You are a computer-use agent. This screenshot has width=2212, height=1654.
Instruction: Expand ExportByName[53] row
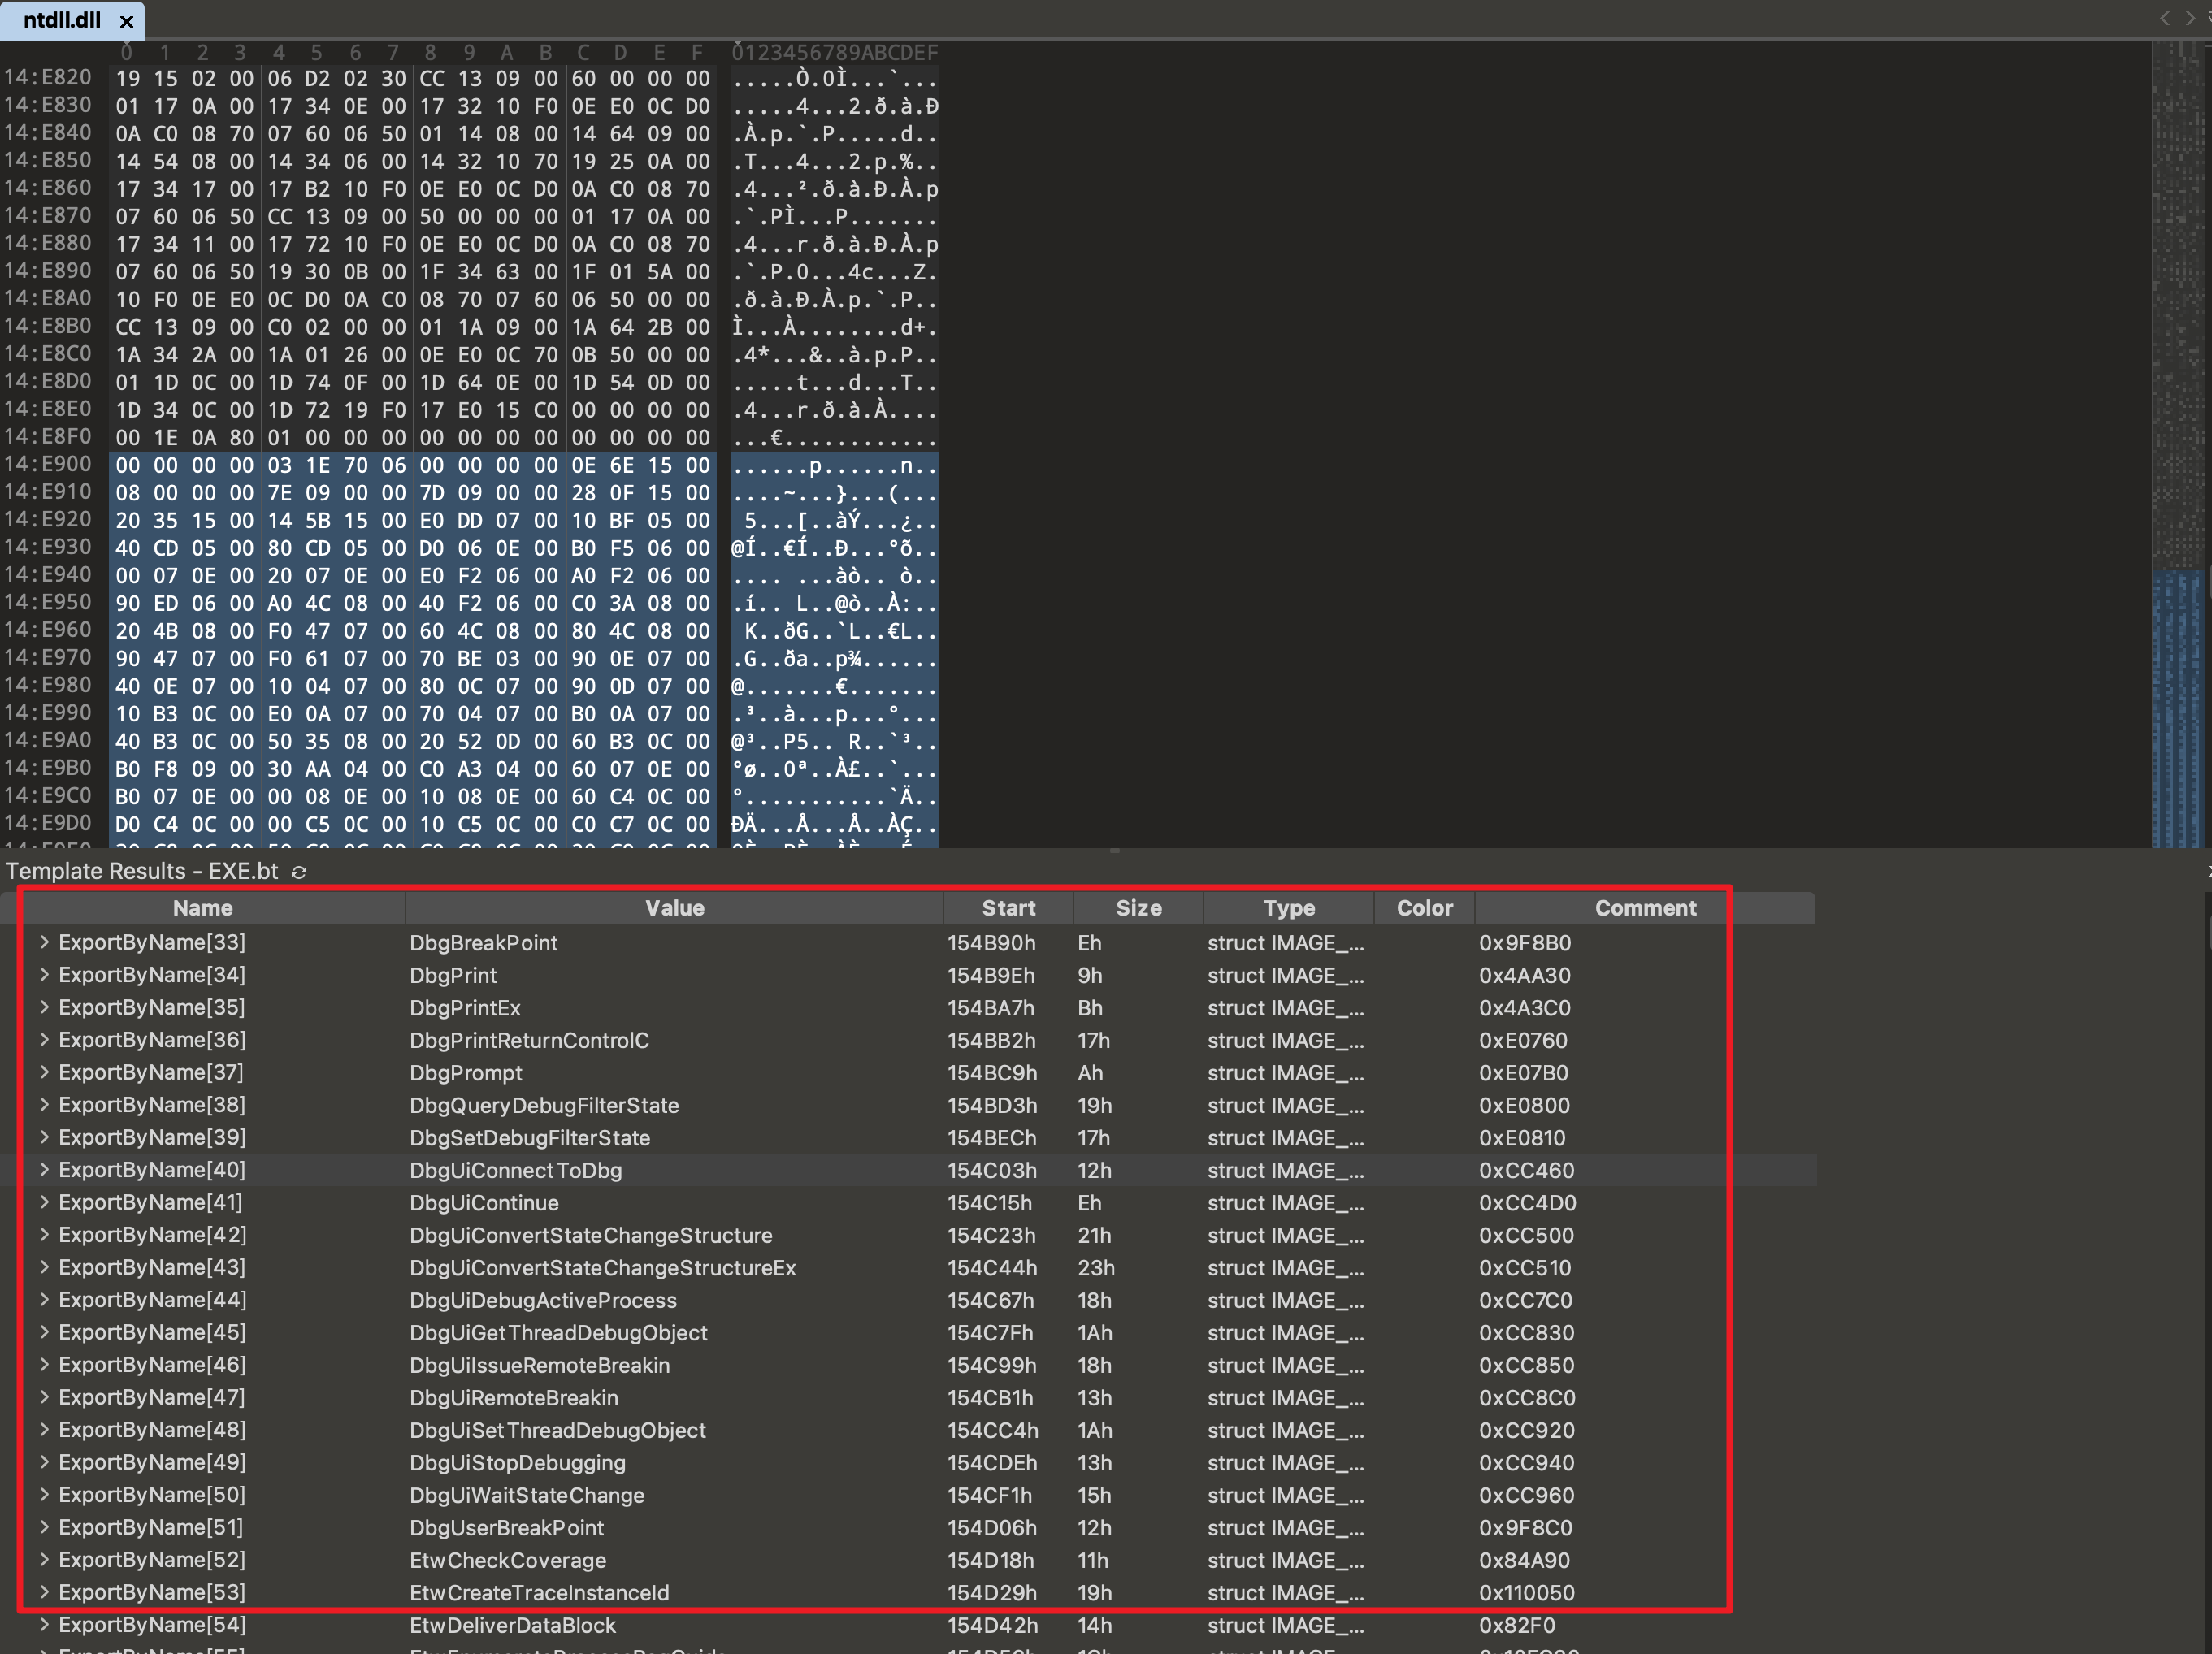click(x=44, y=1592)
